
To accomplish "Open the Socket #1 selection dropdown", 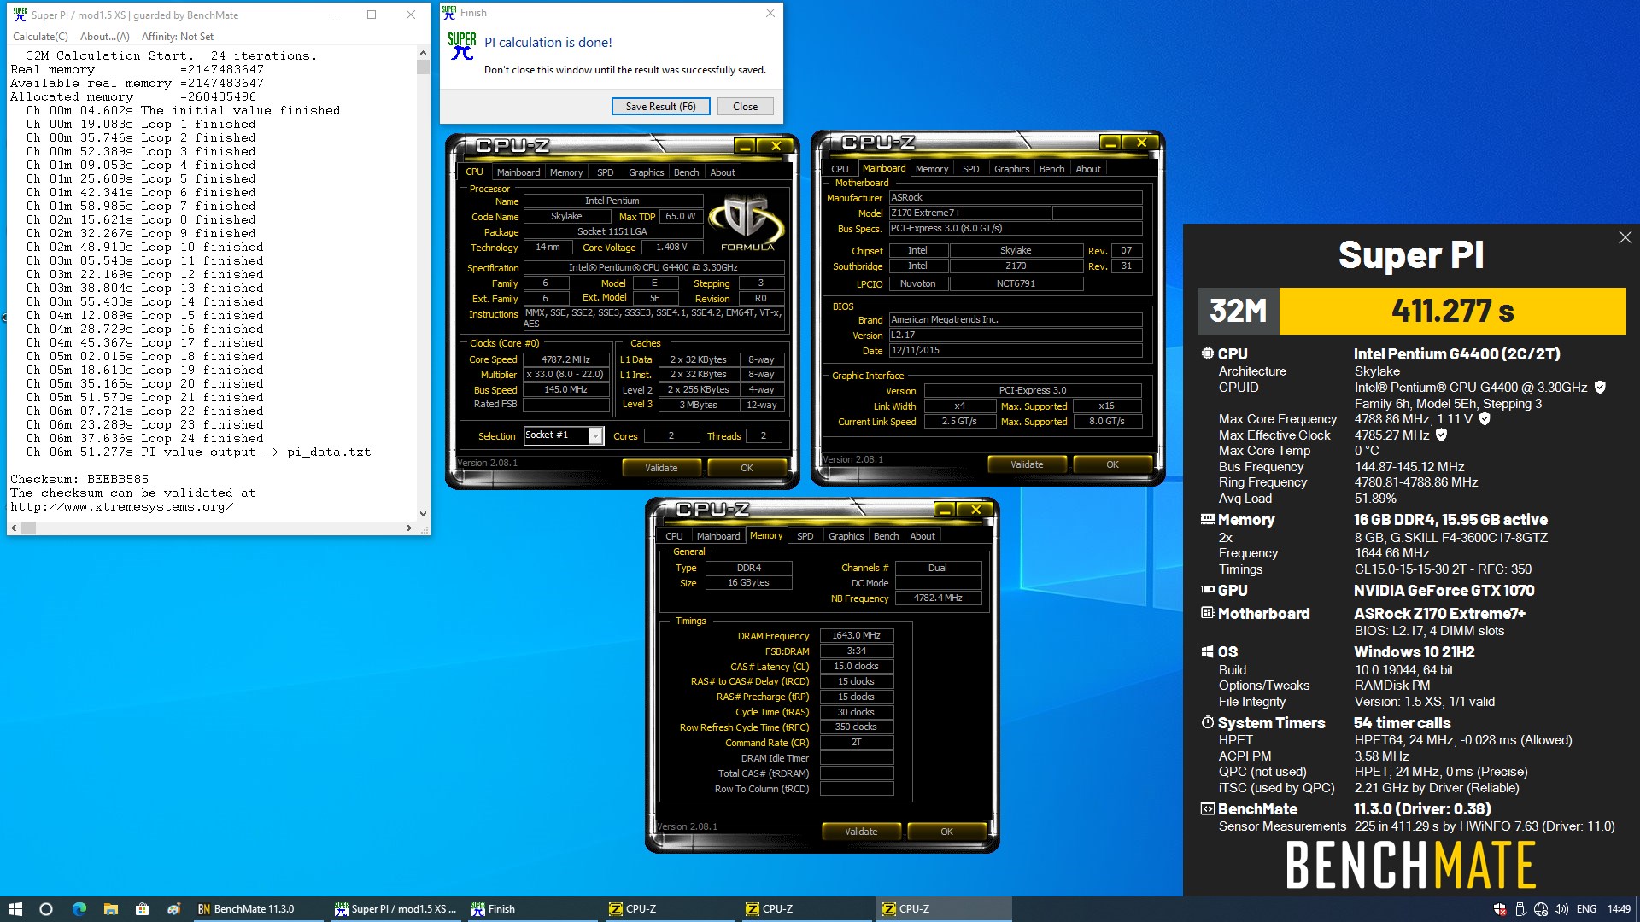I will (x=595, y=436).
